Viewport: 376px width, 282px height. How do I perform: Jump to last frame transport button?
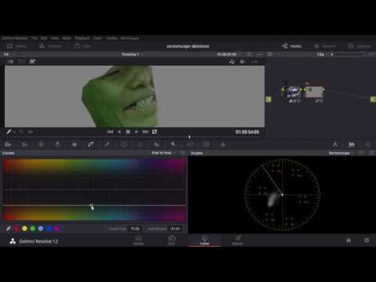146,132
